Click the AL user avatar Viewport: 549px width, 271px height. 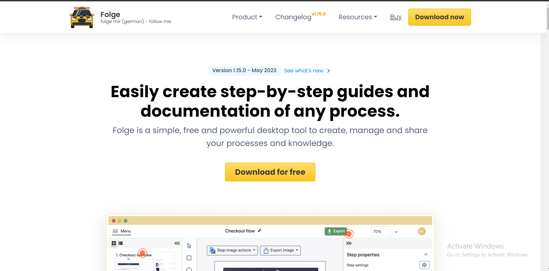[422, 231]
